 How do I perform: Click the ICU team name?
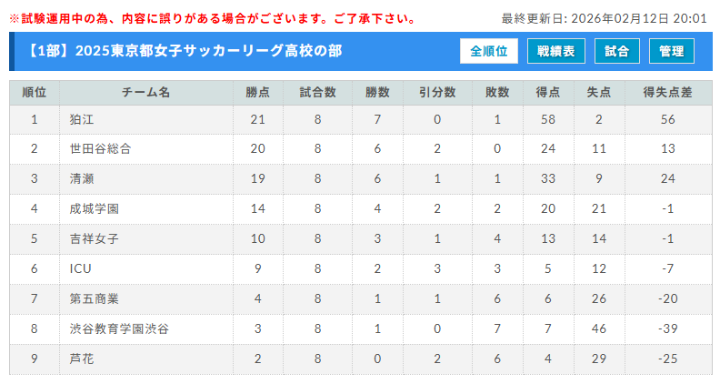pyautogui.click(x=80, y=269)
